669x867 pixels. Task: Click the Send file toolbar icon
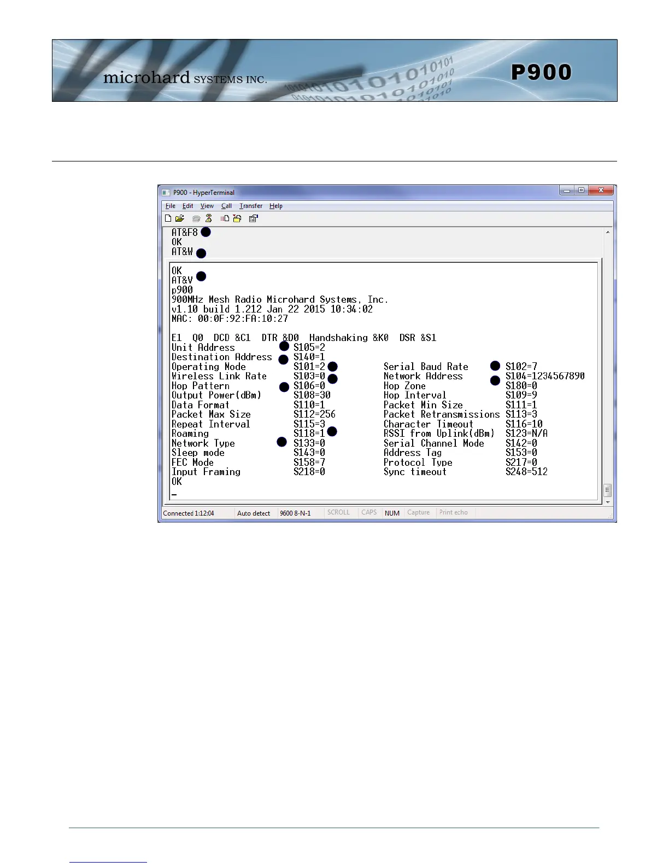225,218
